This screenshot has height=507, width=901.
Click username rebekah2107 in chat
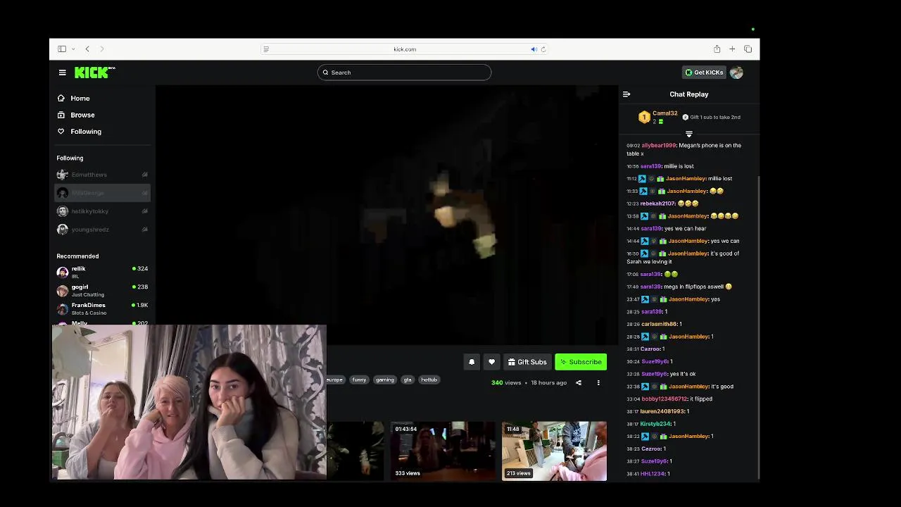click(657, 204)
